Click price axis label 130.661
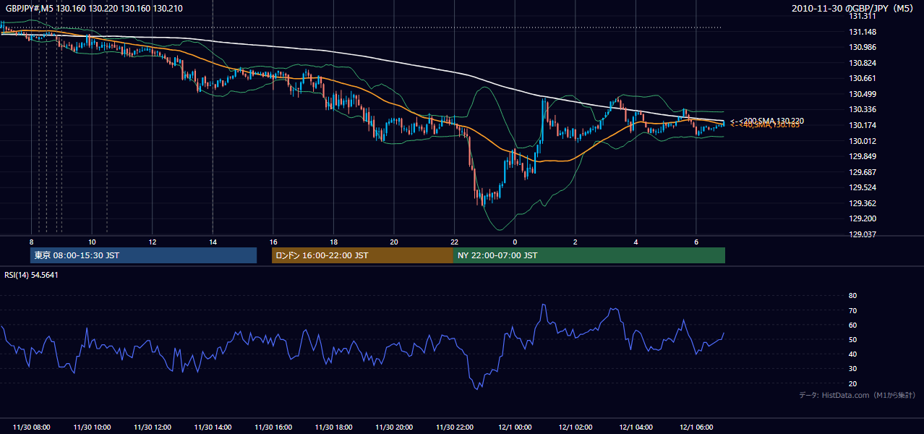This screenshot has height=434, width=924. point(863,78)
